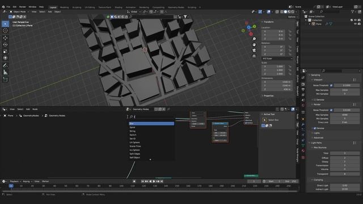Choose UV Sphere from node search results
Viewport: 363px width, 204px height.
point(151,142)
